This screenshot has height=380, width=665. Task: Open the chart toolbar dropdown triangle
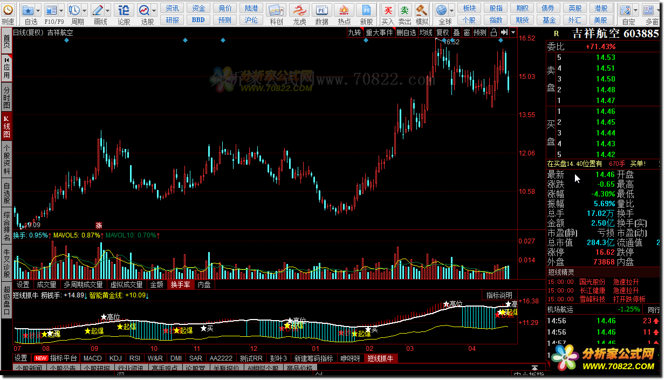tap(512, 32)
